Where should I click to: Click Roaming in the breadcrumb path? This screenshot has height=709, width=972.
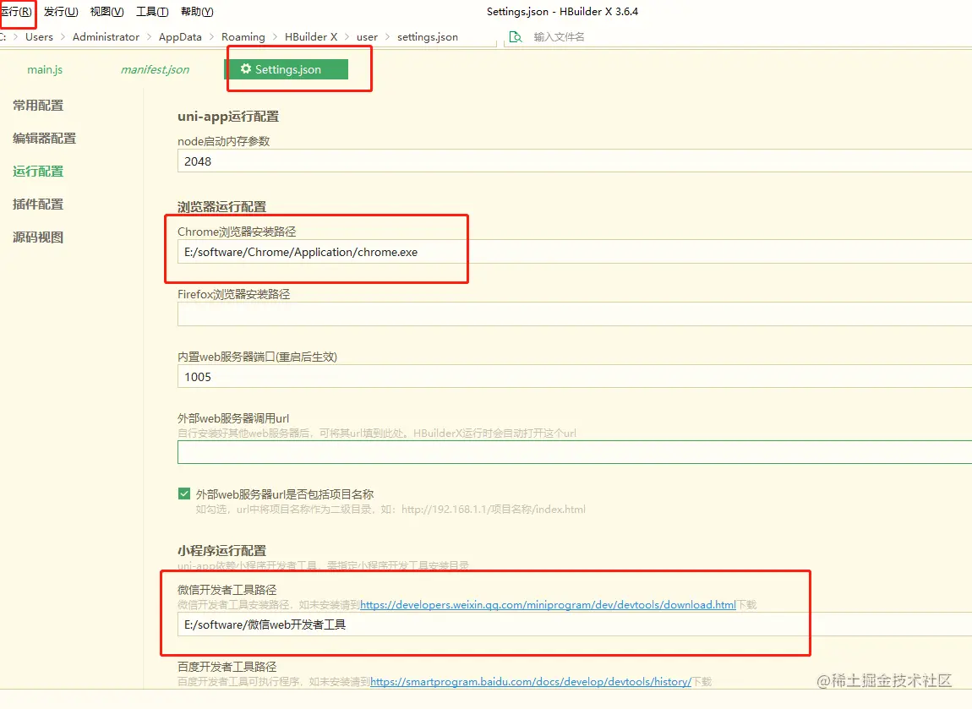(243, 36)
